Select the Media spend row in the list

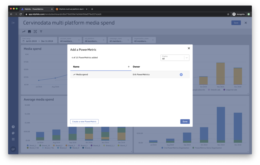[x=130, y=75]
